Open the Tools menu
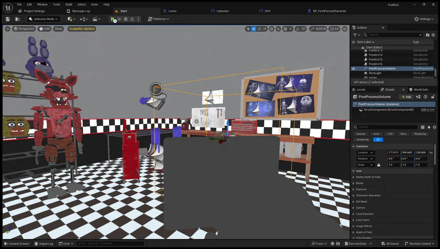 tap(56, 4)
